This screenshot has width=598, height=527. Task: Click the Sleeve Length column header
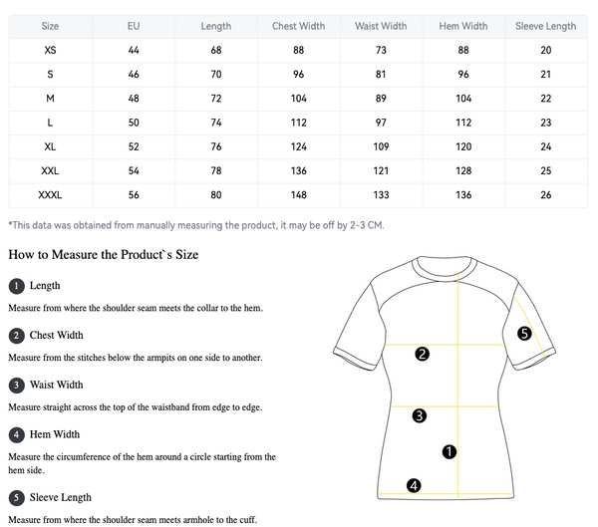point(545,26)
